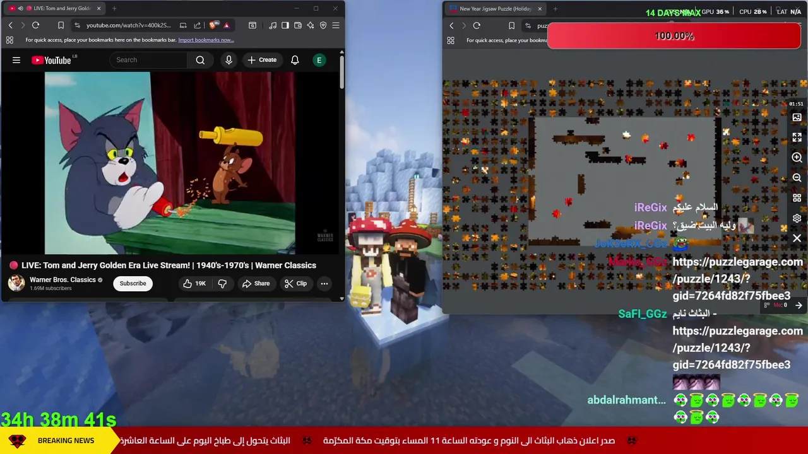Image resolution: width=808 pixels, height=454 pixels.
Task: Click the red 100.00% progress bar
Action: 674,36
